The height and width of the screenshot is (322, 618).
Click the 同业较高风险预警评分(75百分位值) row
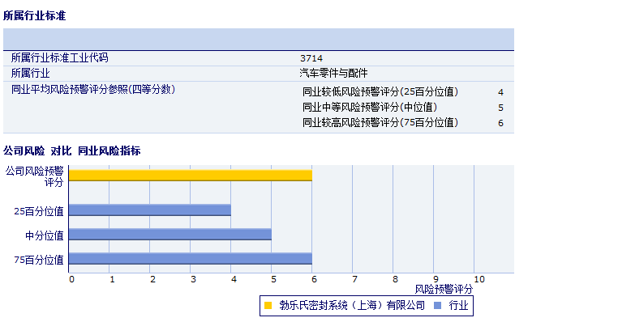click(403, 123)
